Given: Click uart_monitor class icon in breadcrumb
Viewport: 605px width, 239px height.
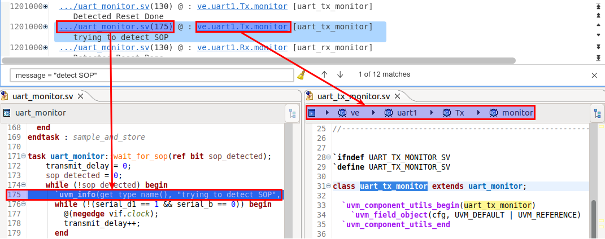Looking at the screenshot, I should [x=7, y=113].
